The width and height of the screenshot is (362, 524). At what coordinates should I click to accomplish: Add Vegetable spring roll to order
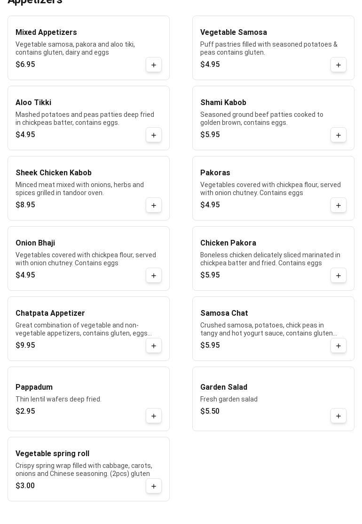tap(154, 486)
